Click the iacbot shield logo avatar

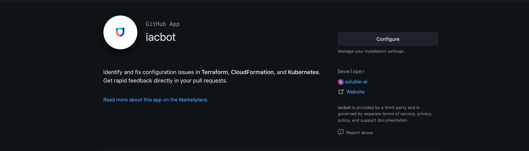[x=120, y=32]
